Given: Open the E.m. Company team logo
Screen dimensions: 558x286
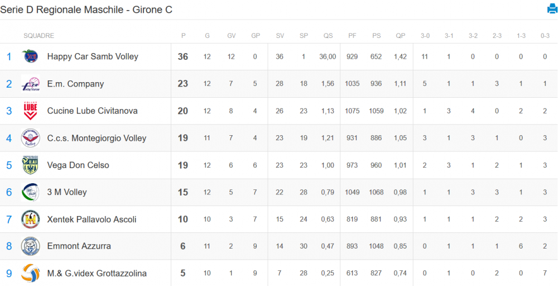Looking at the screenshot, I should [x=30, y=84].
